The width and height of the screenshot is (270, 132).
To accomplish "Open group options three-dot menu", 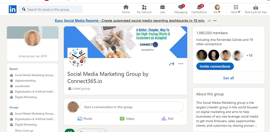I will click(x=181, y=64).
